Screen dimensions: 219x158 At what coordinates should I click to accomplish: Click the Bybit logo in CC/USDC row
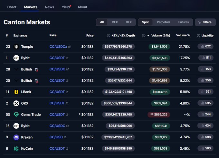point(16,126)
